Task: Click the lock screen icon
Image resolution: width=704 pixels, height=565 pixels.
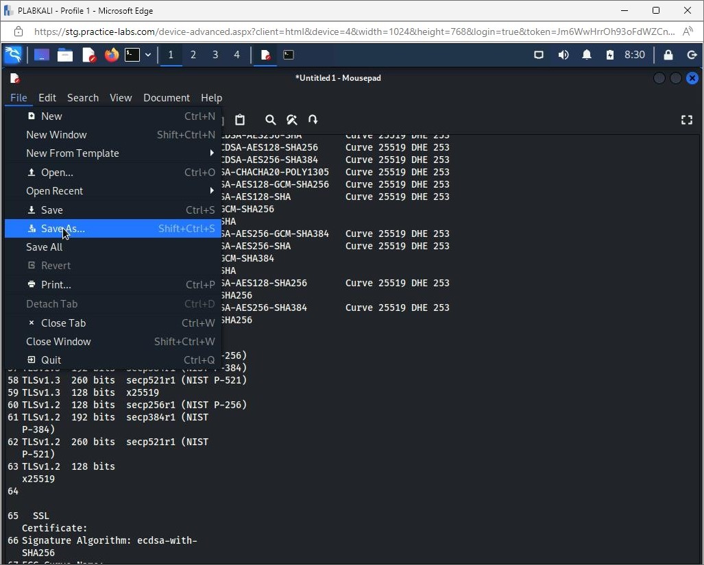Action: click(x=668, y=55)
